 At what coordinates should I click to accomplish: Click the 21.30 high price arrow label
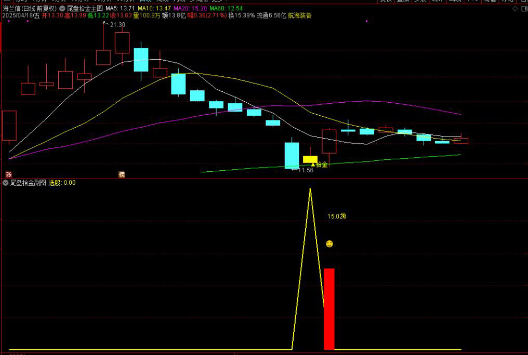point(114,24)
